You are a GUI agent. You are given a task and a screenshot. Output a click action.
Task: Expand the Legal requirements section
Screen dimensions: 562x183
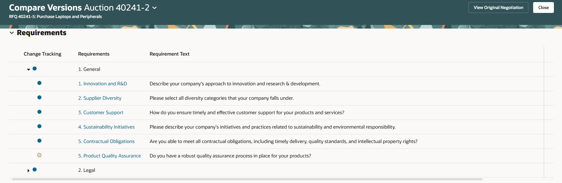point(29,170)
